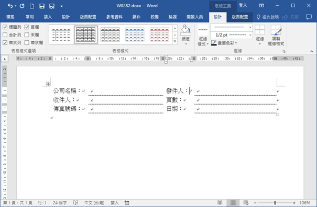The image size is (317, 207).
Task: Select the black table grid style thumbnail
Action: tap(86, 34)
